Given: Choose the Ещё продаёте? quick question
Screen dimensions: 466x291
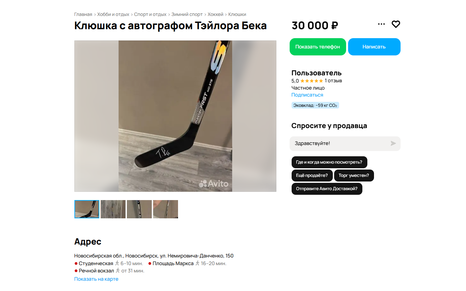Looking at the screenshot, I should point(312,176).
